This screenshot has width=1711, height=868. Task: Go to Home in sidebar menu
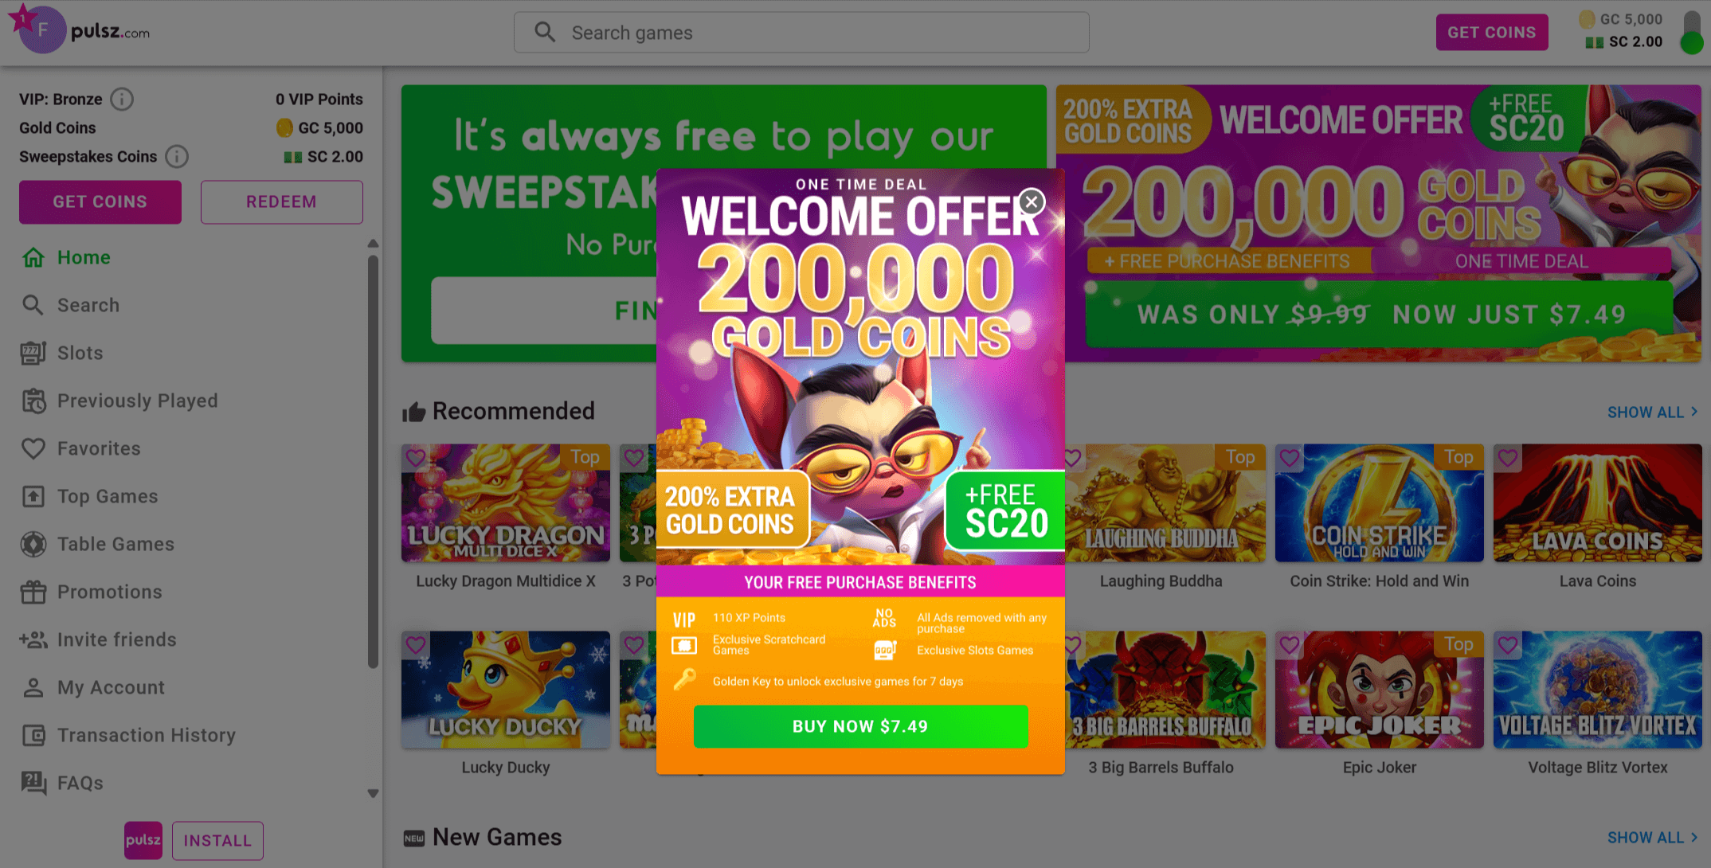pyautogui.click(x=67, y=257)
